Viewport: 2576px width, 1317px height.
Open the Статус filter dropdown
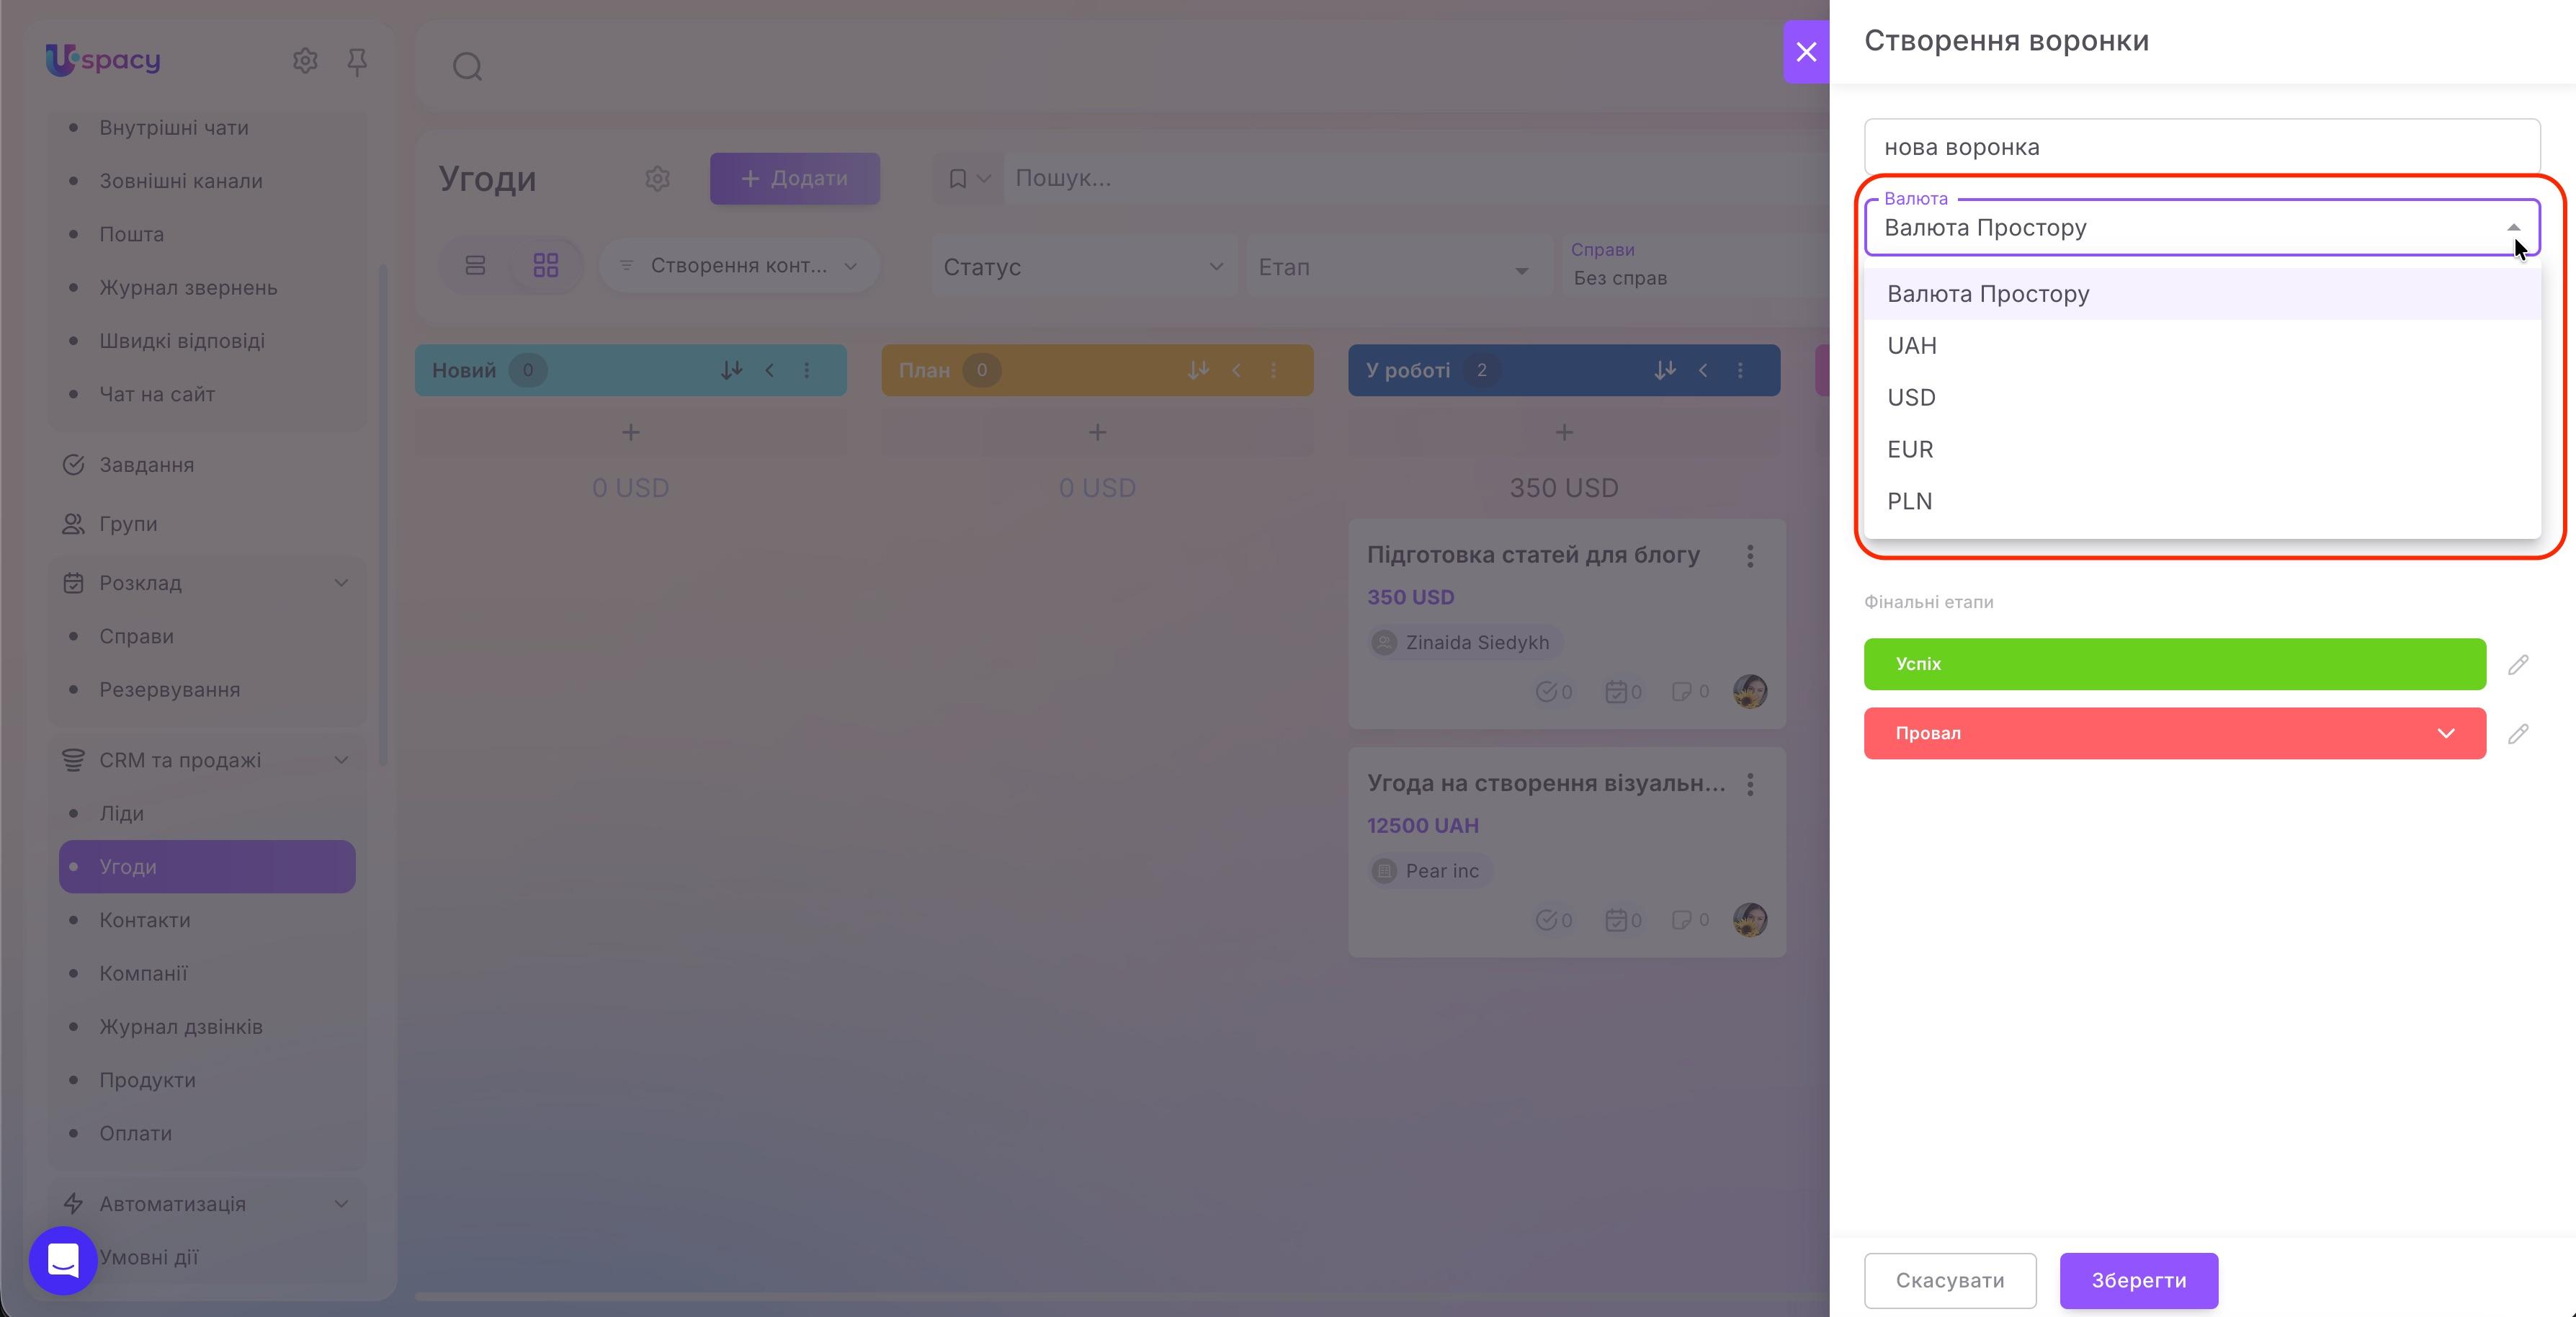click(1083, 267)
